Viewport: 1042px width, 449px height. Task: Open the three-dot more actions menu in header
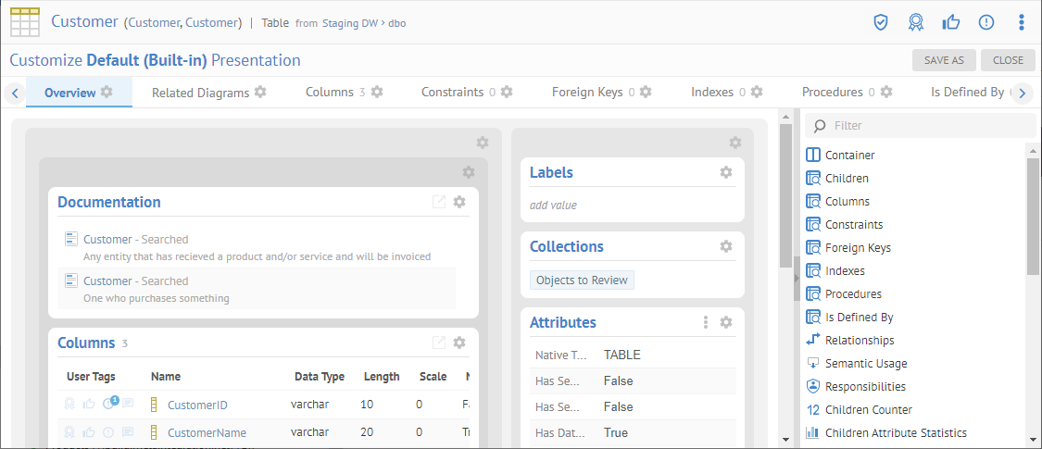1021,22
